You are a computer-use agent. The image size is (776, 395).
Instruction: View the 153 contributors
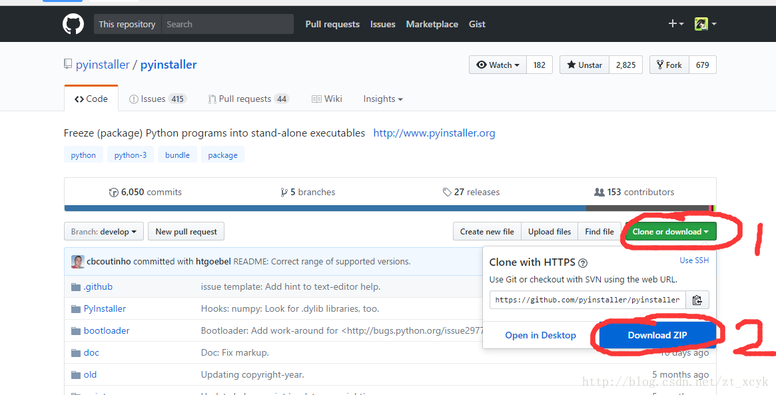(x=634, y=192)
